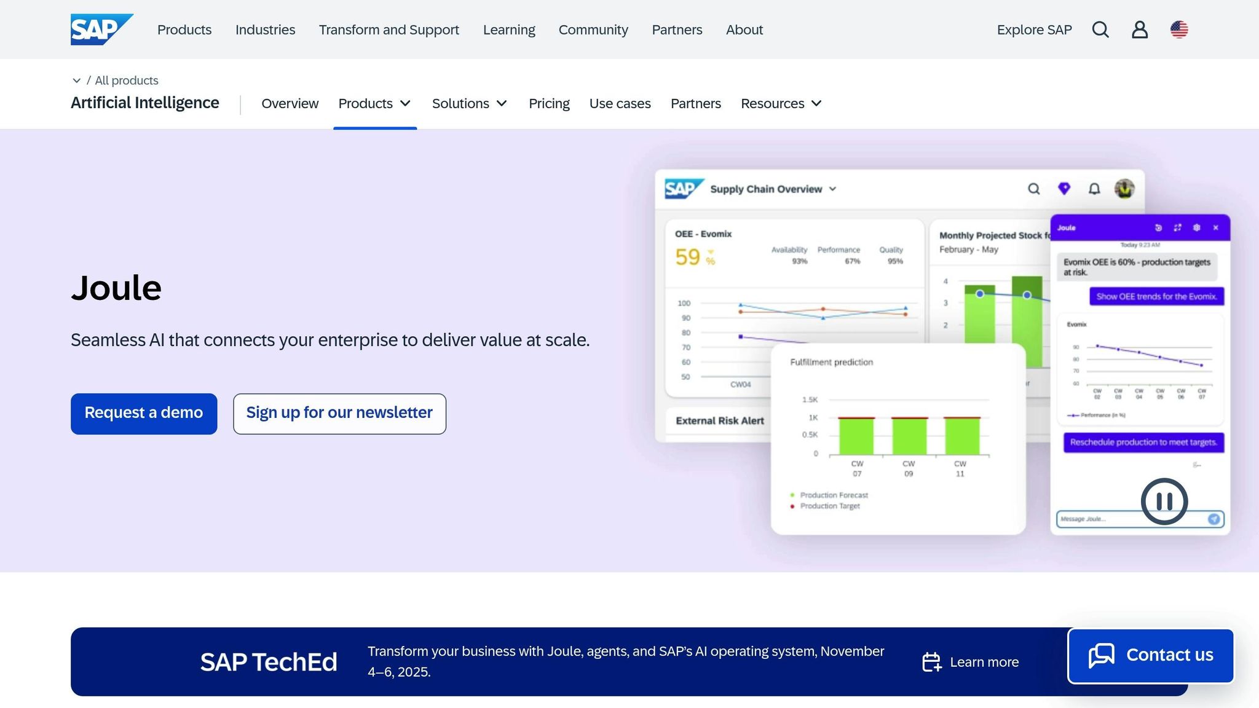Click the bell notification icon in dashboard
This screenshot has height=708, width=1259.
(1094, 189)
